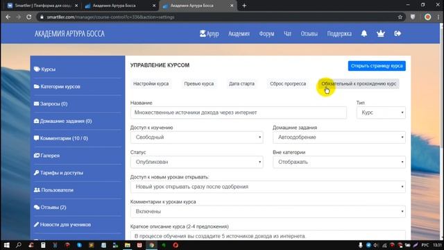Click the browser address bar URL
Viewport: 444px width, 250px height.
110,17
